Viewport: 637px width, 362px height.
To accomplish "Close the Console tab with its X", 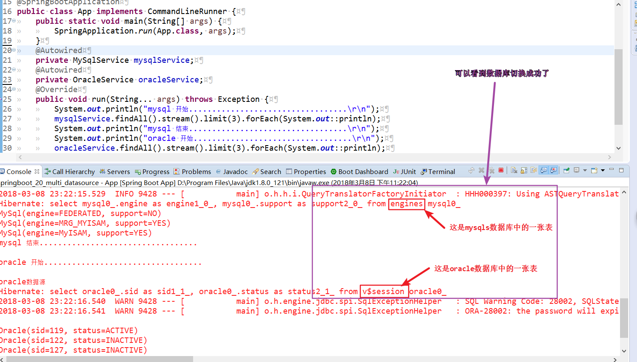I will [x=37, y=171].
